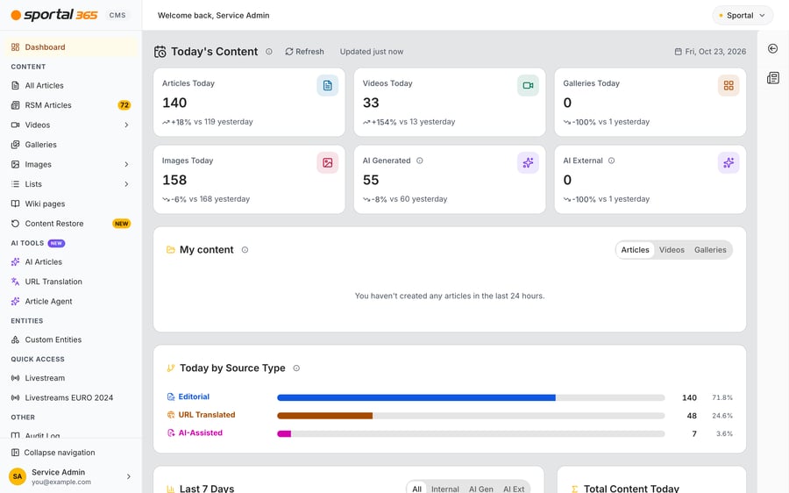Click the URL Translated source type label

point(207,415)
